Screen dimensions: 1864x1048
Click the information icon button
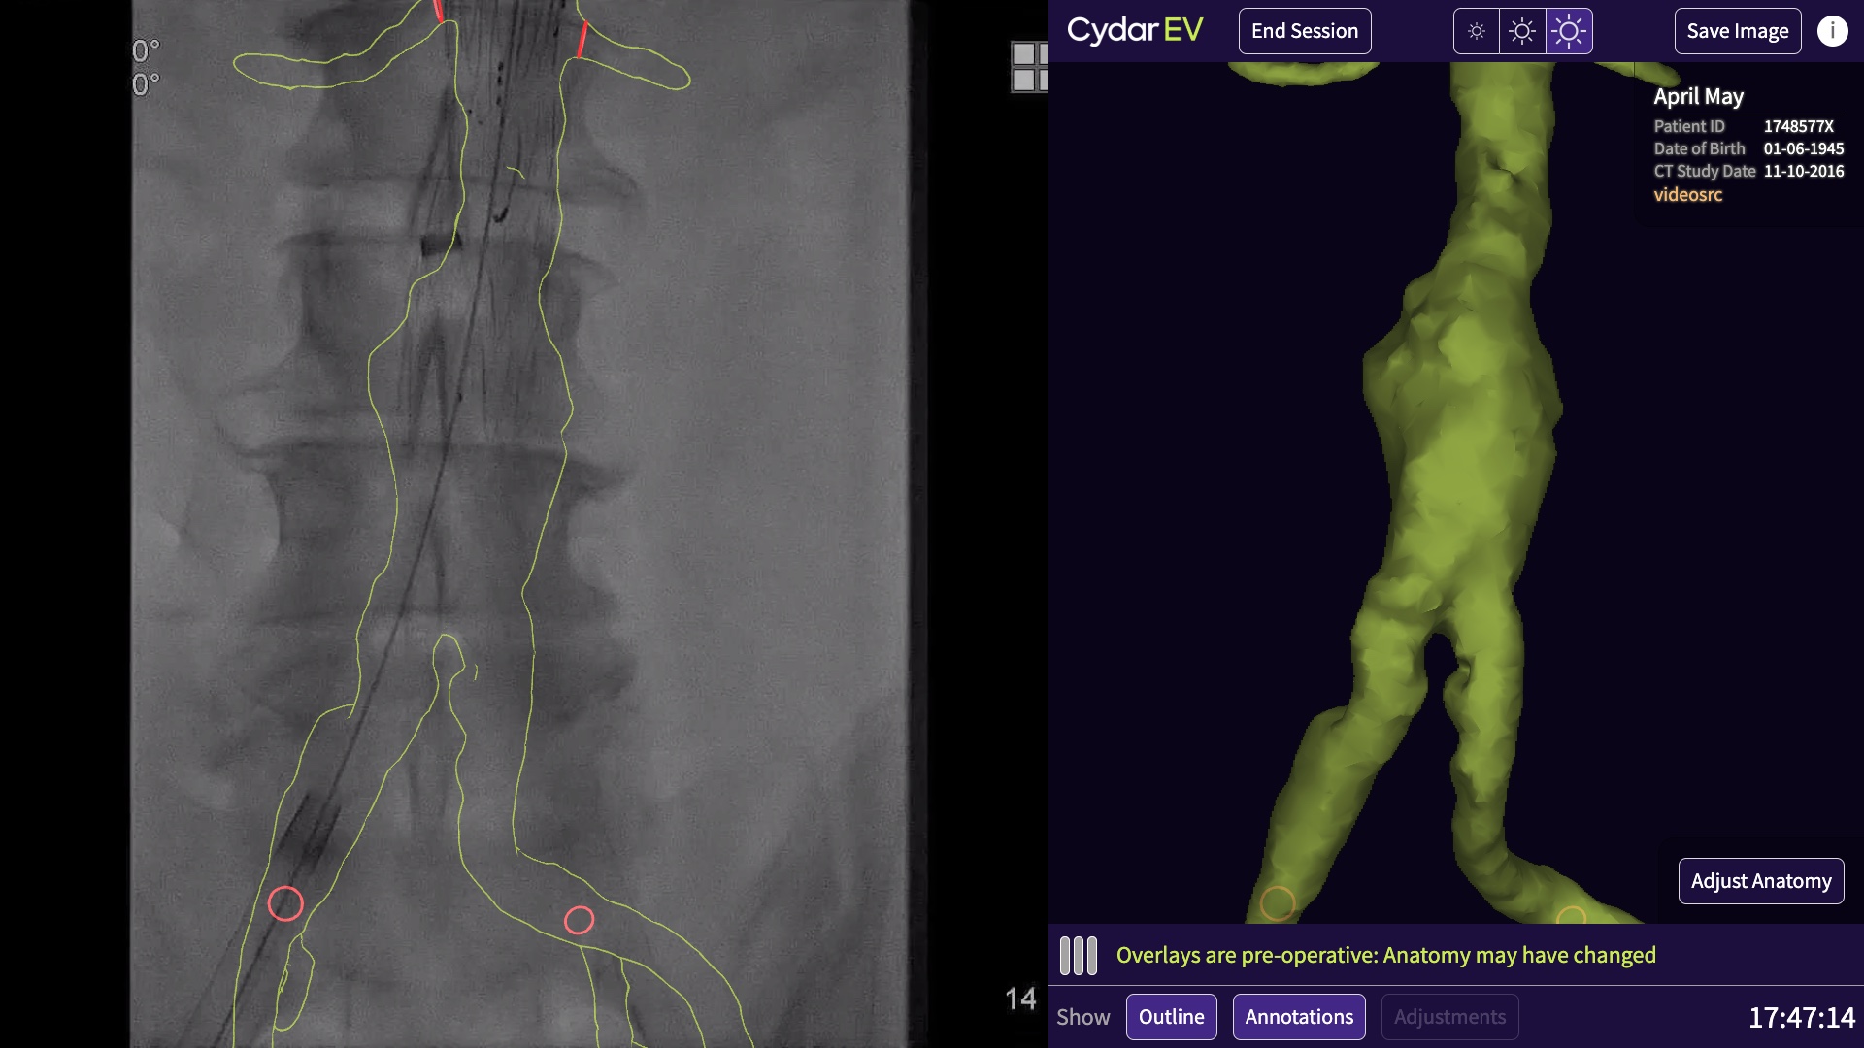(1833, 29)
